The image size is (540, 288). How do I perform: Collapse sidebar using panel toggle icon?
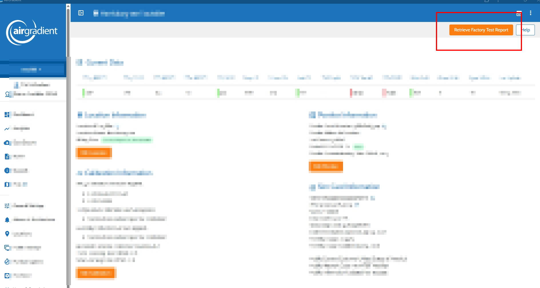click(81, 13)
